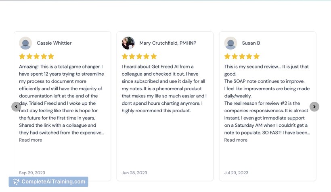This screenshot has width=331, height=192.
Task: Click the star rating on Mary Crutchfield's review
Action: [x=139, y=56]
